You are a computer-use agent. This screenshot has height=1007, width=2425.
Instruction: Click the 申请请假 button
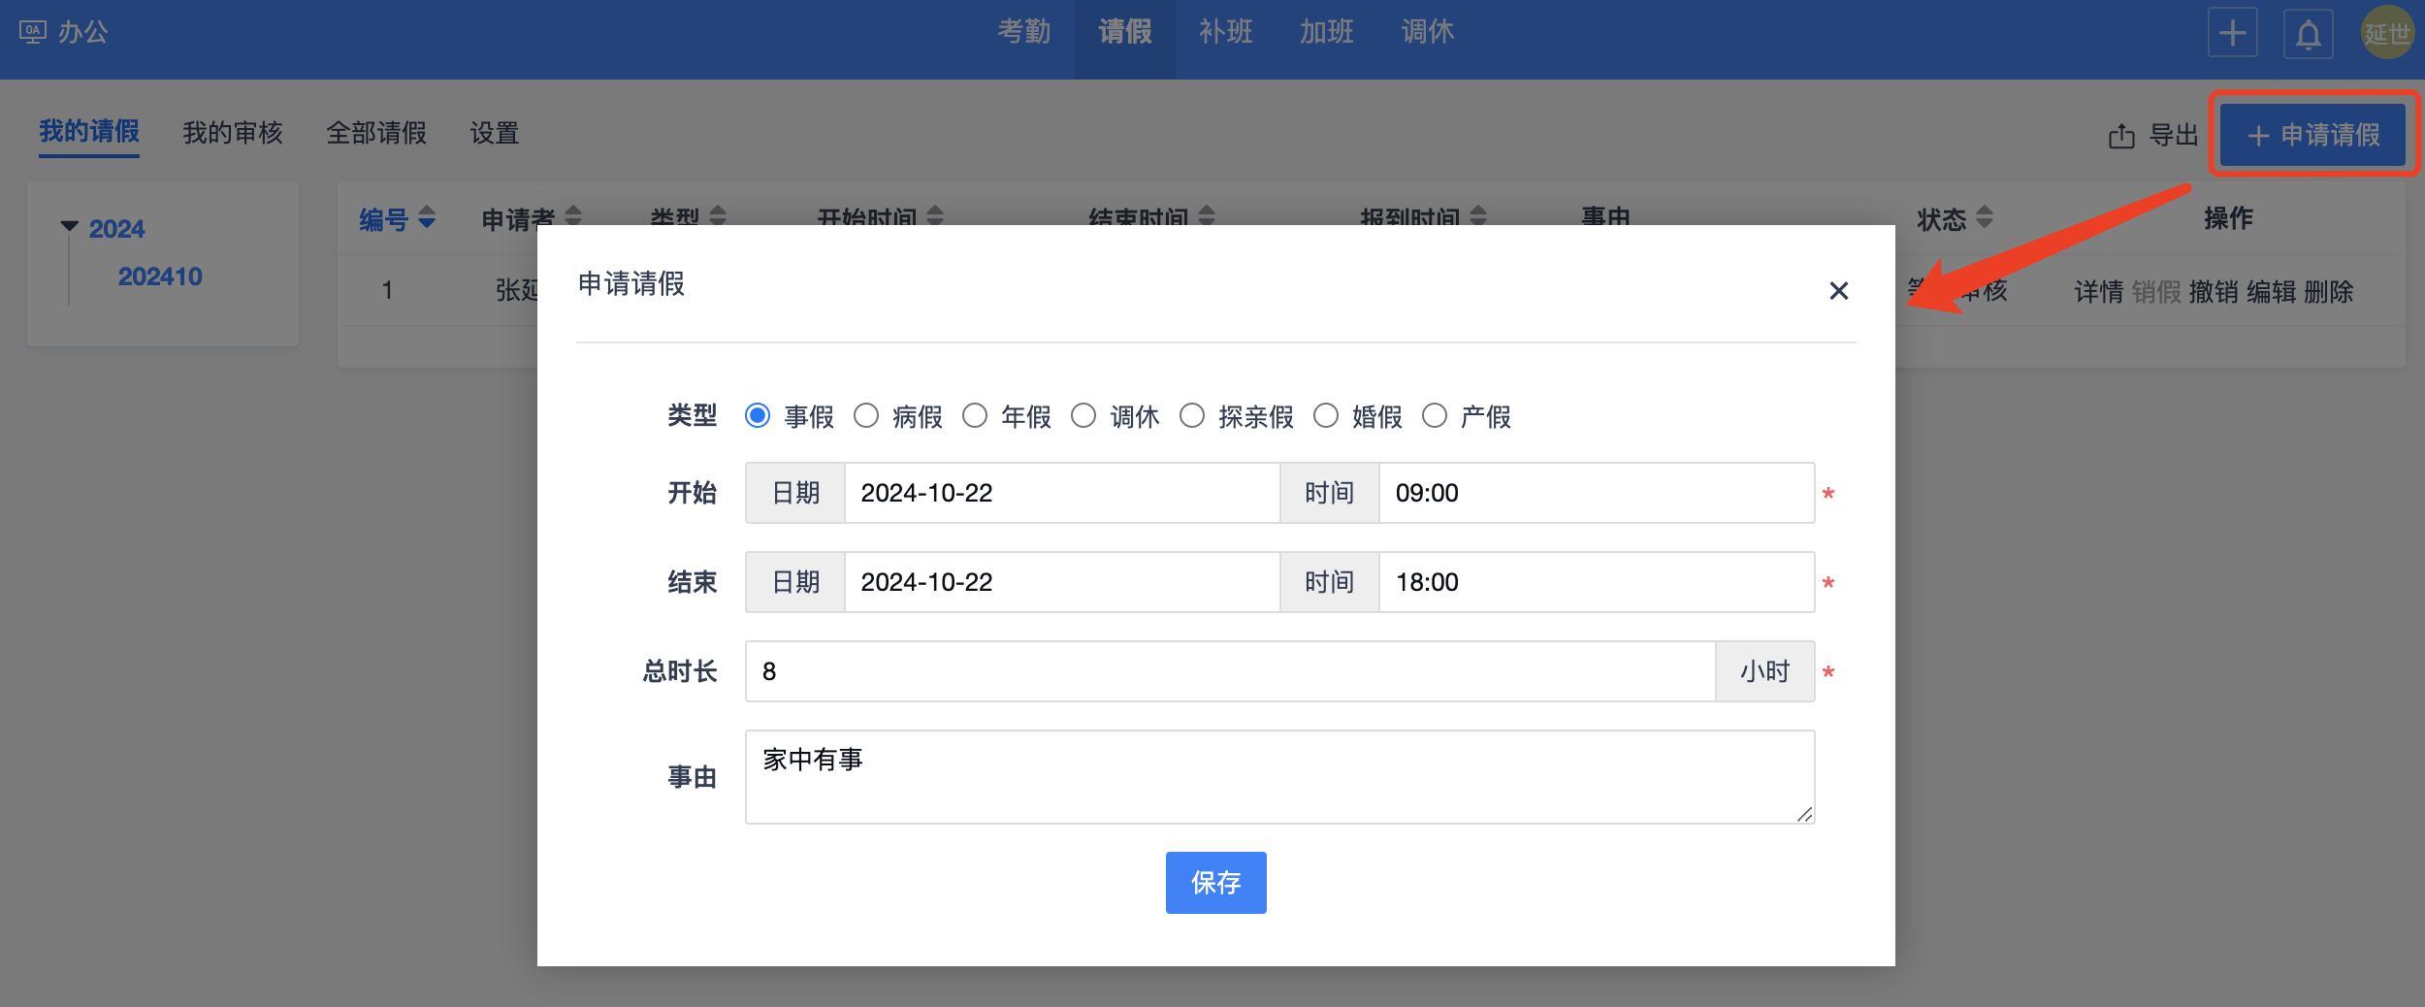tap(2313, 135)
